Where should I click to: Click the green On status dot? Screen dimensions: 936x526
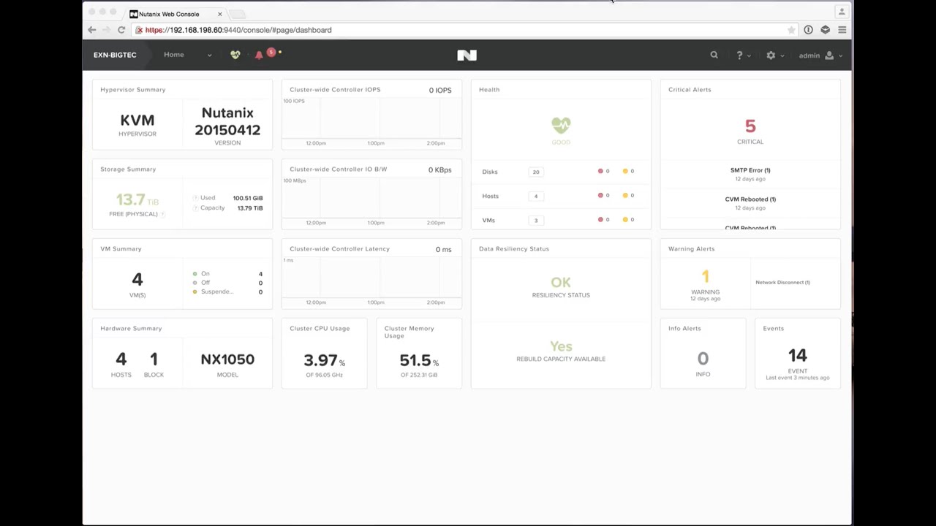click(195, 274)
